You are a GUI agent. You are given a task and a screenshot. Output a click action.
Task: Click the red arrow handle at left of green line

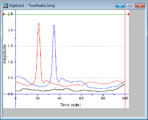click(4, 14)
